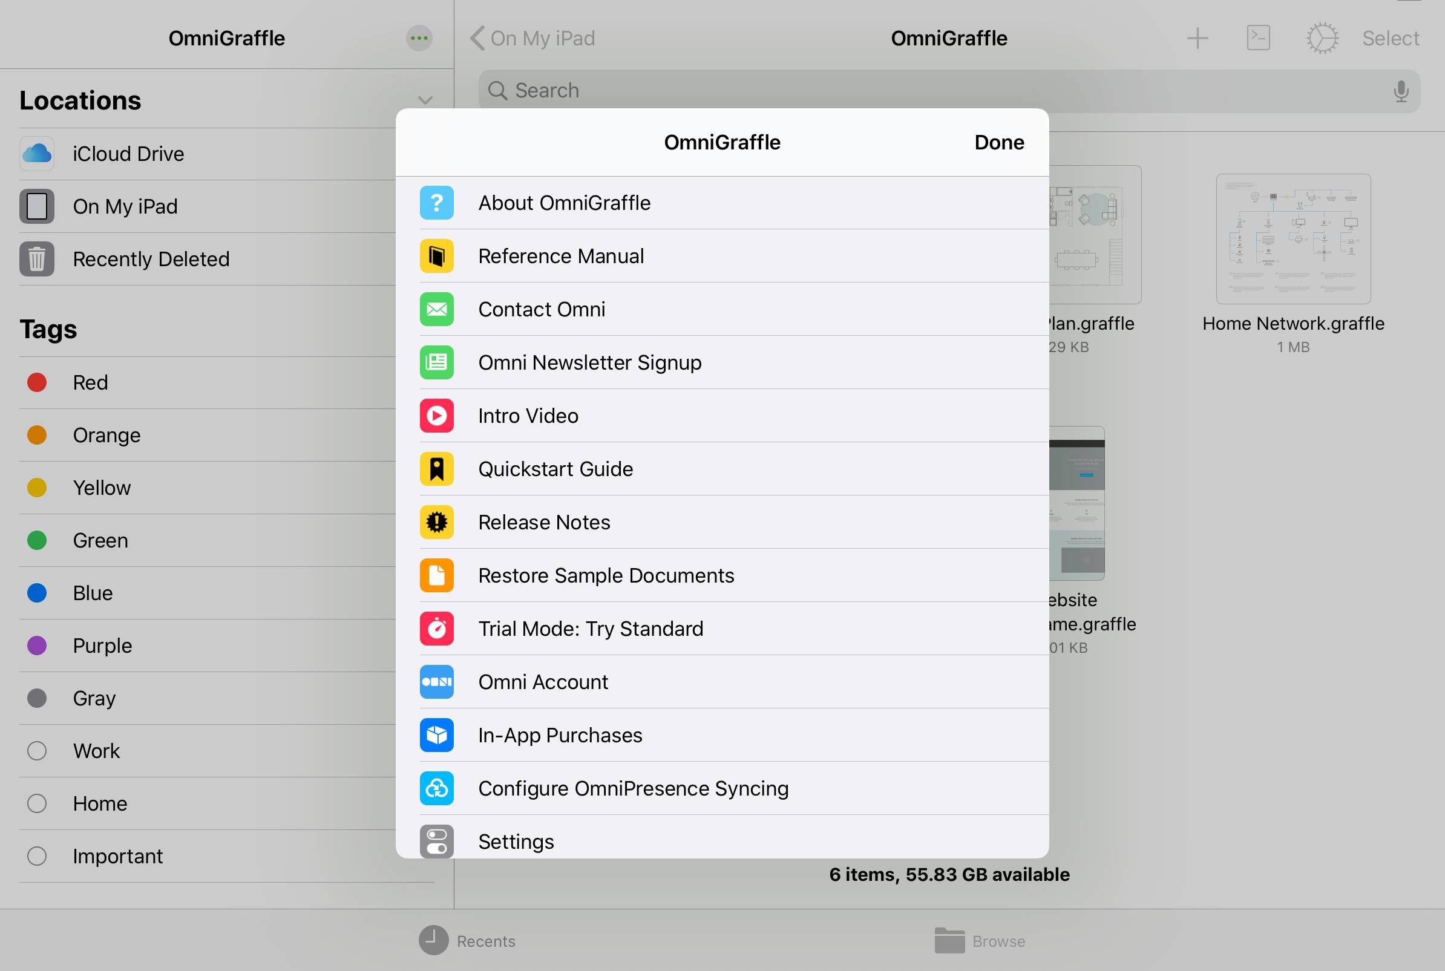Click the Contact Omni email icon
Image resolution: width=1445 pixels, height=971 pixels.
coord(437,309)
